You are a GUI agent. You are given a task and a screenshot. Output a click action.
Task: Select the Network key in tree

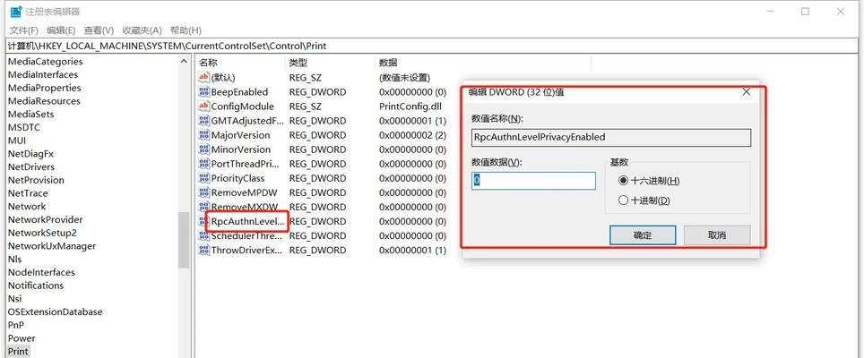click(27, 207)
